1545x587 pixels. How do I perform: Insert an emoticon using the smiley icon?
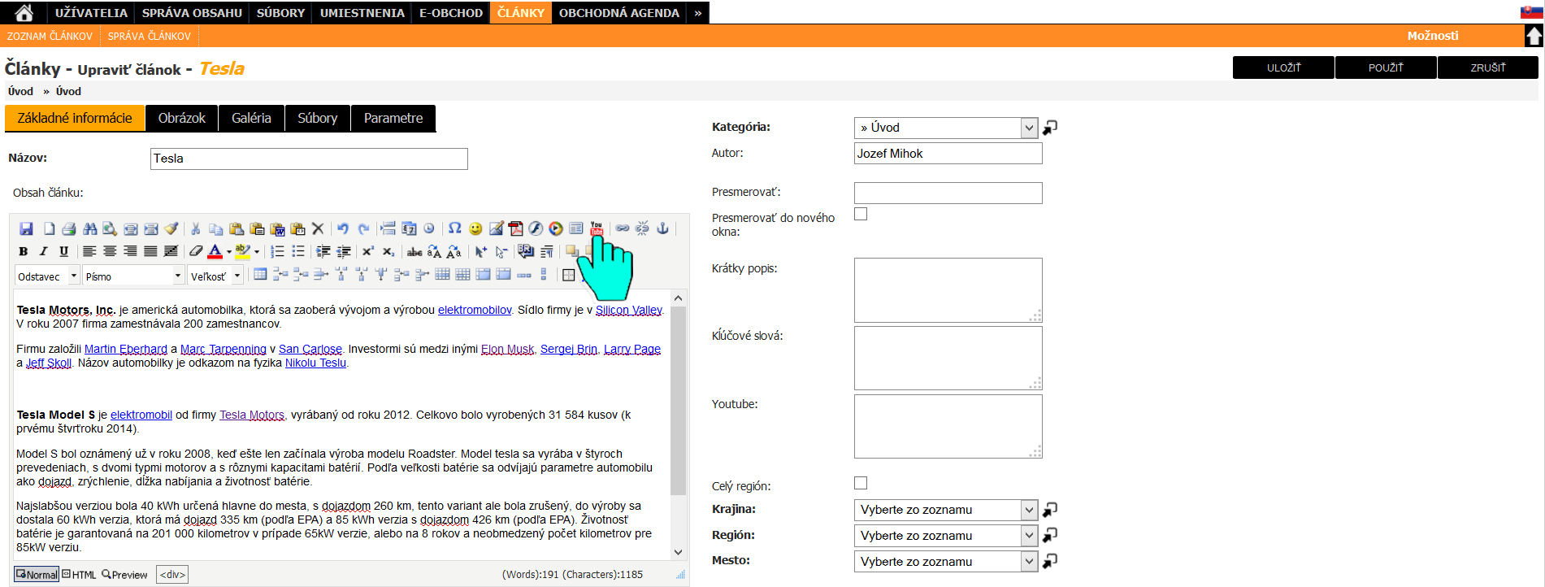pos(475,228)
